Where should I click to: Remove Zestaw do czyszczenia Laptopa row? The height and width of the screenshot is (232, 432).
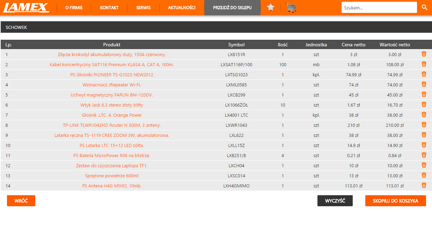tap(424, 165)
